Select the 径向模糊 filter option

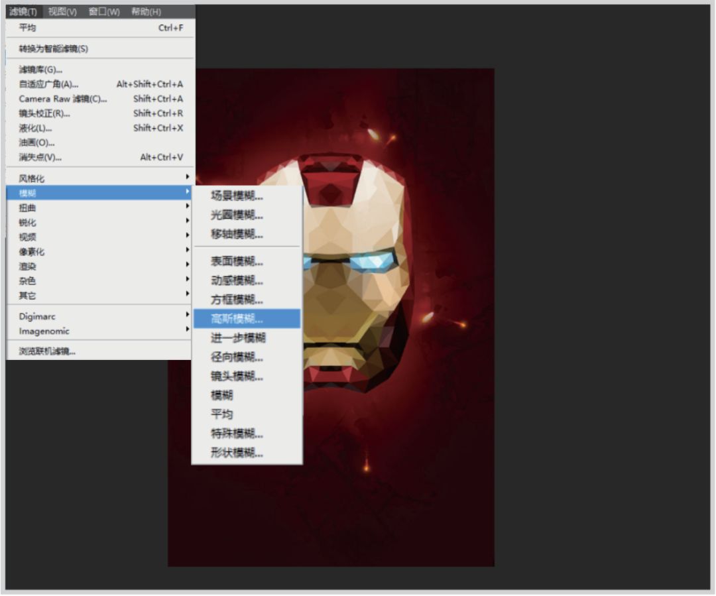coord(237,357)
